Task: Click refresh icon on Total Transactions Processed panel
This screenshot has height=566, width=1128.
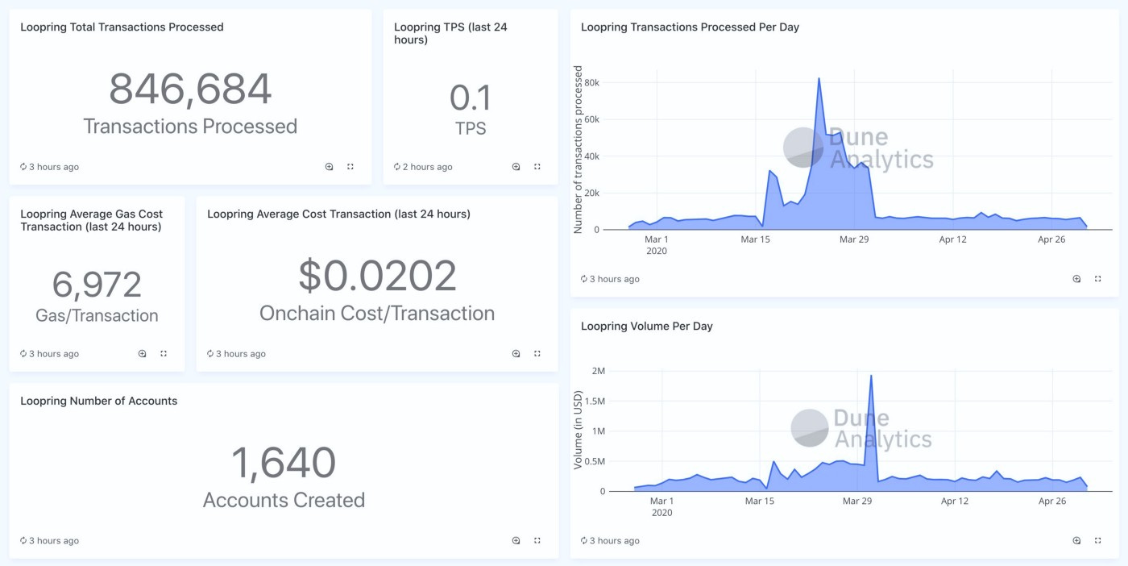Action: (23, 167)
